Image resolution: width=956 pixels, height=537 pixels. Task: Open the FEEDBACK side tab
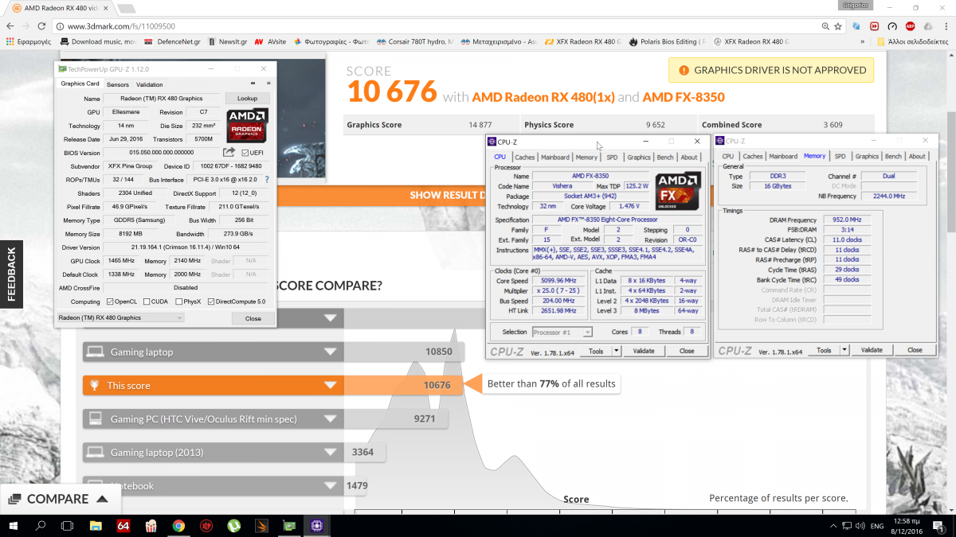coord(10,274)
